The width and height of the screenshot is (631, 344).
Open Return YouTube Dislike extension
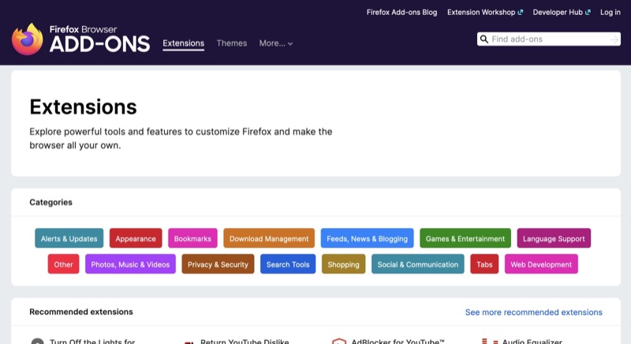click(245, 341)
